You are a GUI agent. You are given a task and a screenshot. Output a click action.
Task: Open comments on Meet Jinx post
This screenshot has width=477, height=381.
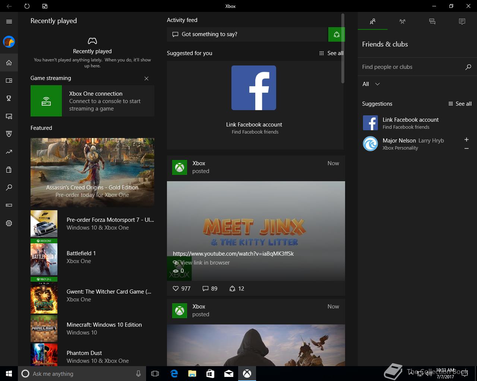(x=210, y=289)
